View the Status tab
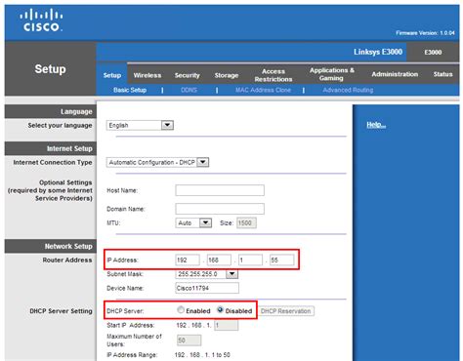 point(442,74)
